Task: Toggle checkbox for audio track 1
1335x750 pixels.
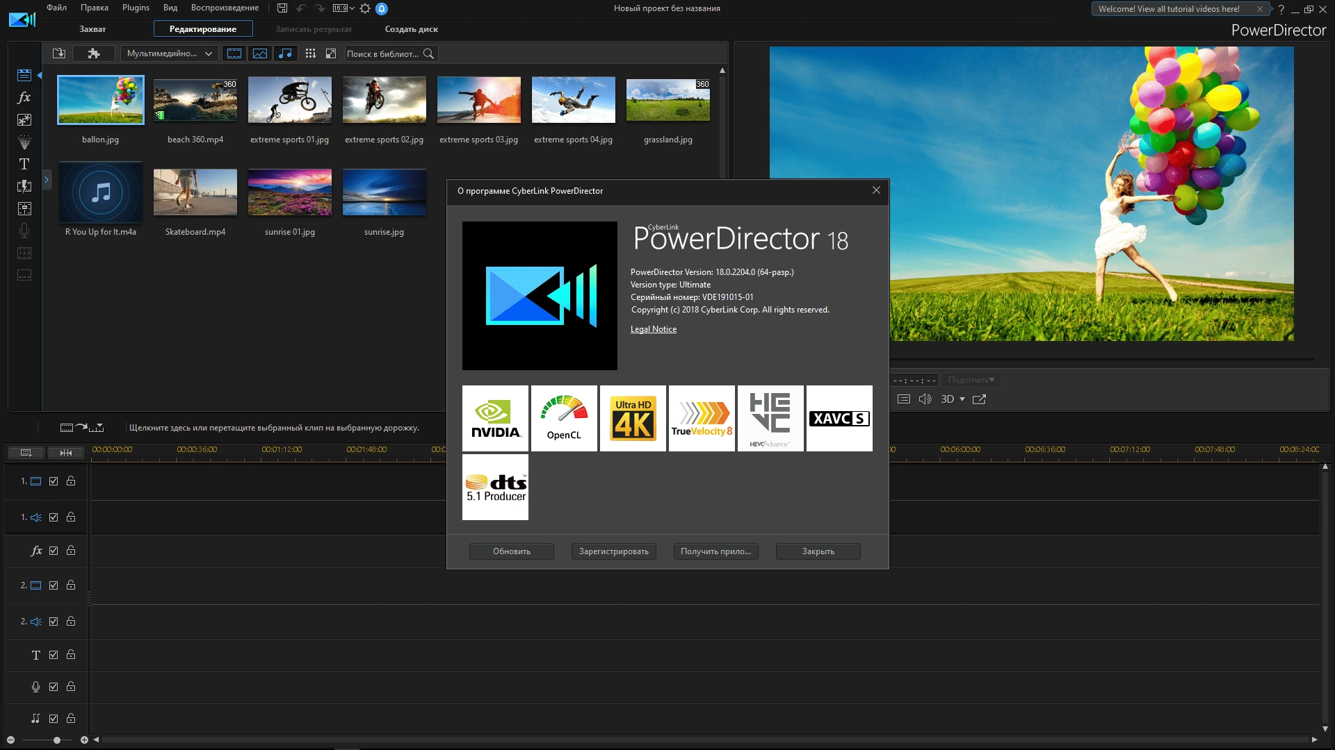Action: pyautogui.click(x=54, y=517)
